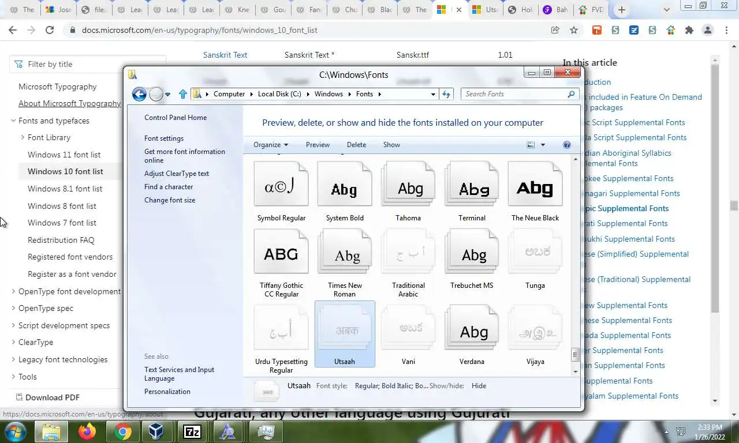
Task: Click Computer in the address breadcrumb
Action: pos(229,94)
